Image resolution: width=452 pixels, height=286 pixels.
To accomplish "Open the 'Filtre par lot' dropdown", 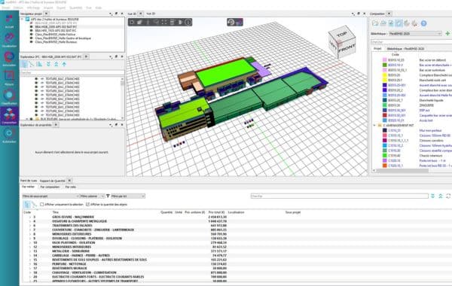I will coord(128,196).
